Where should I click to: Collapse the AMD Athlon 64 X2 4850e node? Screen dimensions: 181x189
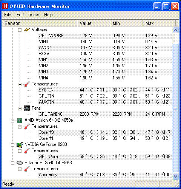click(x=12, y=121)
